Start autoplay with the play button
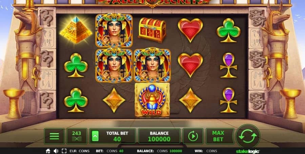Viewport: 305px width, 154px height. coord(193,136)
